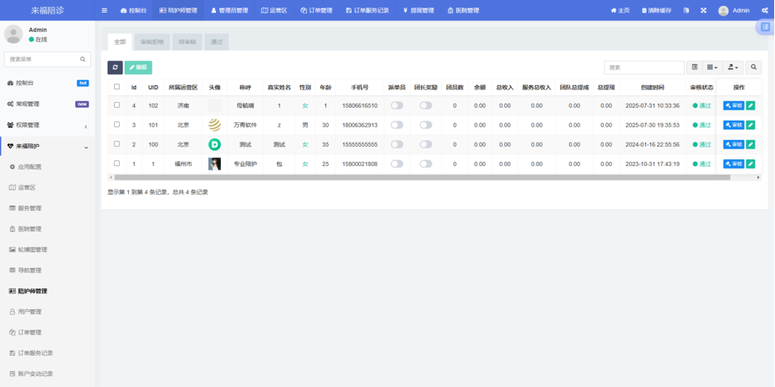Screen dimensions: 775x387
Task: Click the green edit pencil icon for row Id 4
Action: [x=751, y=105]
